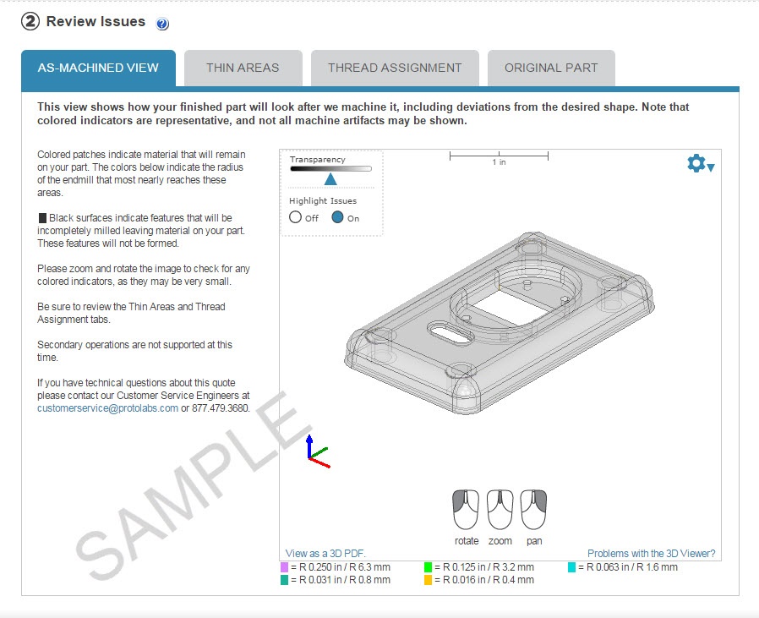The width and height of the screenshot is (759, 618).
Task: Expand the dropdown arrow beside the gear
Action: click(x=711, y=167)
